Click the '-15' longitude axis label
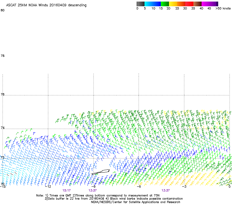Image resolution: width=232 pixels, height=204 pixels. [x=3, y=187]
